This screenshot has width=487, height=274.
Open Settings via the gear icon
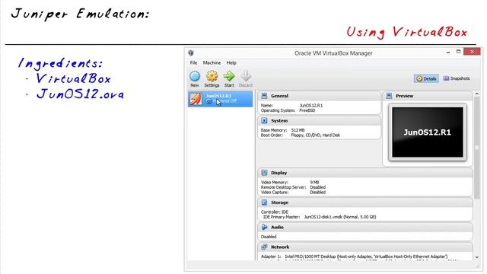click(x=212, y=76)
